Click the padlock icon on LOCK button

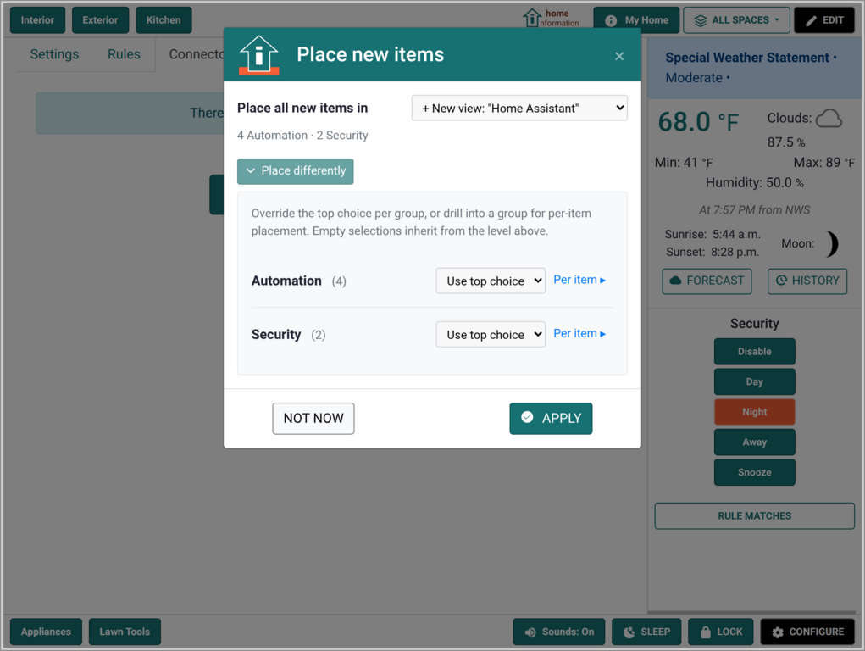705,632
